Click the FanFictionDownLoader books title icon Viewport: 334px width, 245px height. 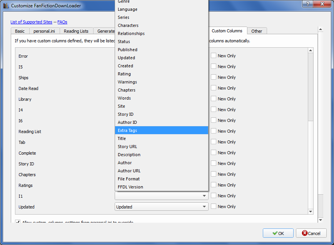click(x=6, y=5)
